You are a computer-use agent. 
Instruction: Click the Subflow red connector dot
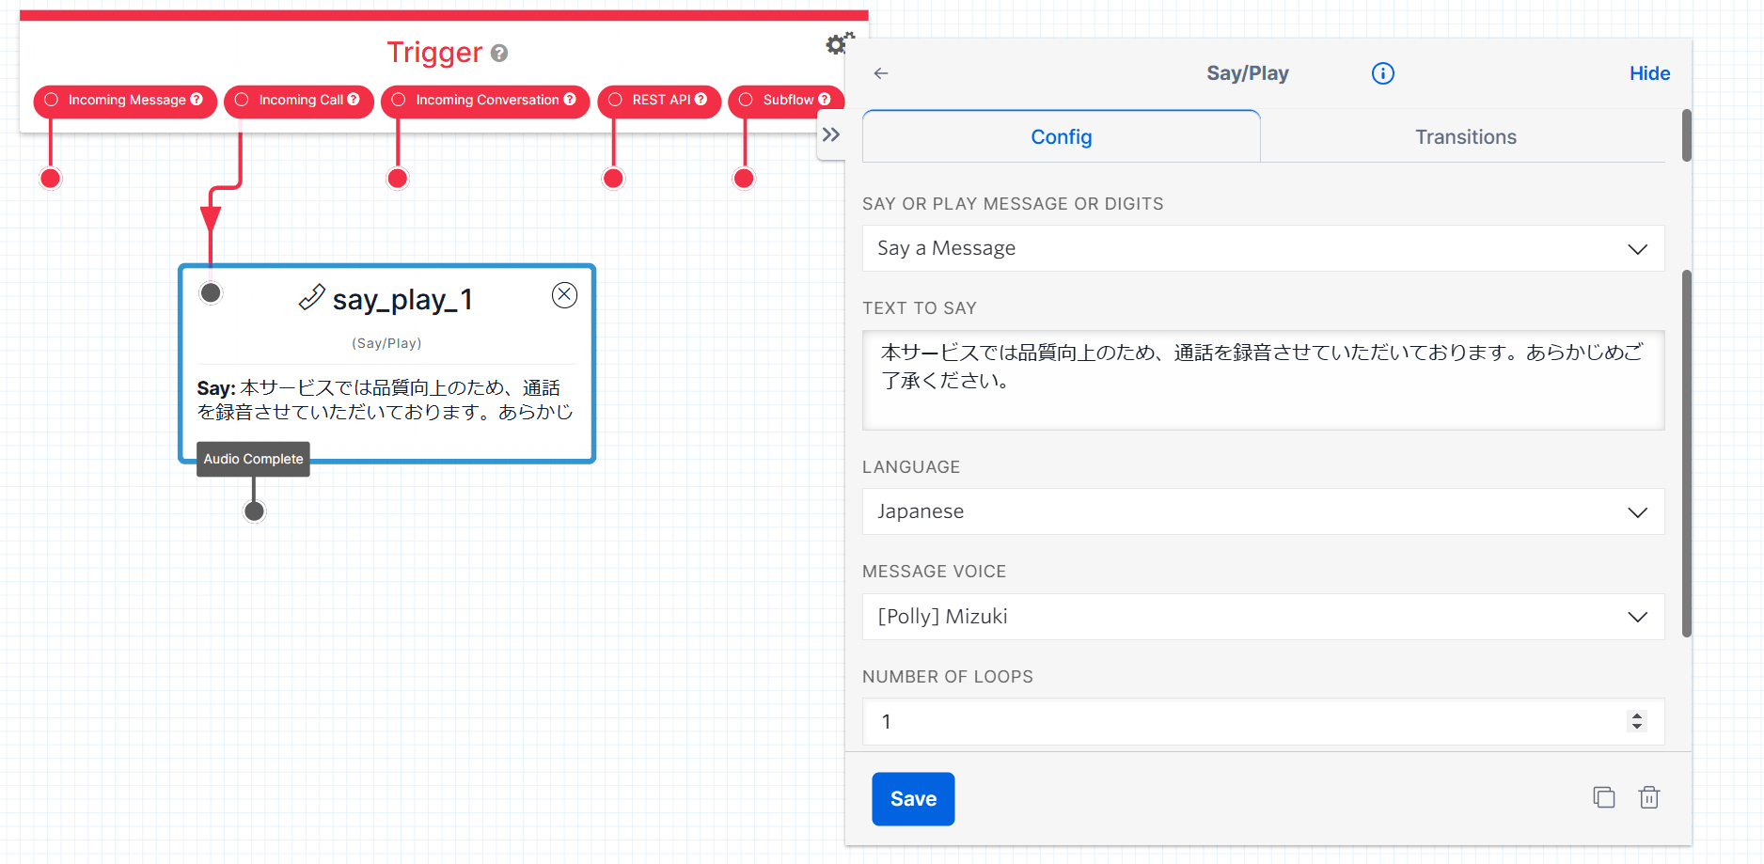click(x=744, y=179)
